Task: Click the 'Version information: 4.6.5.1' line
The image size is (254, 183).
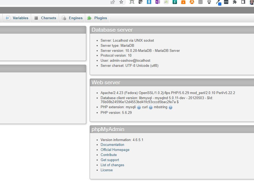Action: coord(122,140)
